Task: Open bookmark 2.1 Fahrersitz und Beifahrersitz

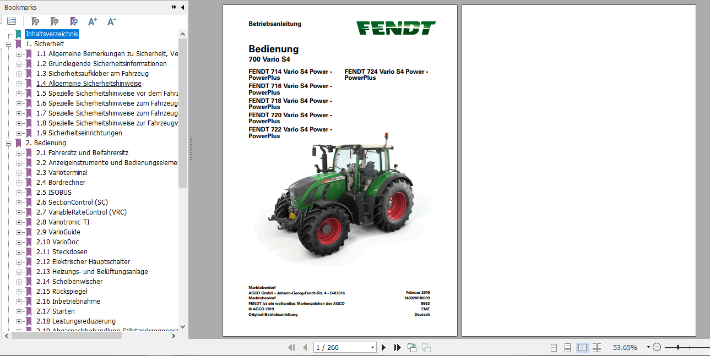Action: 83,153
